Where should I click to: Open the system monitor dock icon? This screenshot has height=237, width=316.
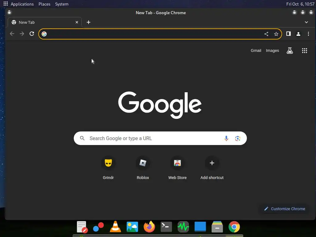point(183,227)
